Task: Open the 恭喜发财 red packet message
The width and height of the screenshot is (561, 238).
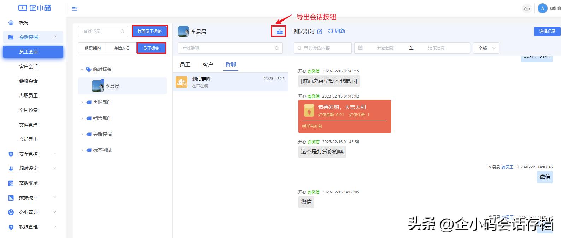Action: coord(345,116)
